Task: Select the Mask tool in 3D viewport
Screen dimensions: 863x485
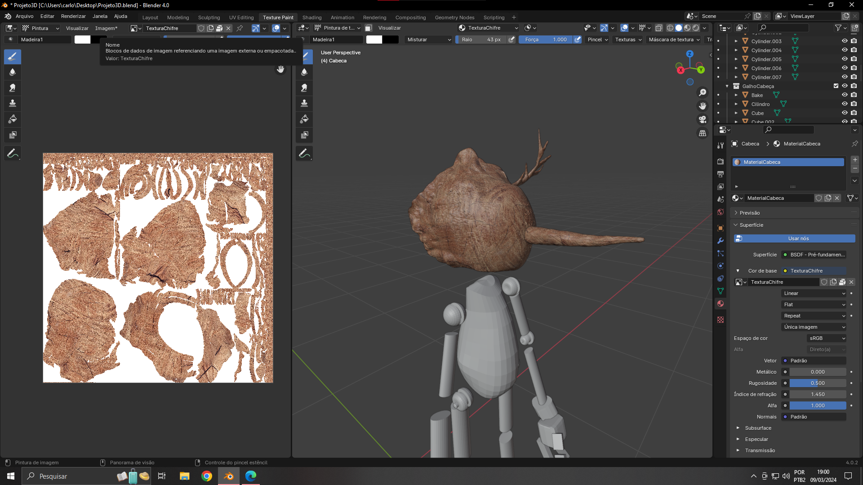Action: [x=304, y=135]
